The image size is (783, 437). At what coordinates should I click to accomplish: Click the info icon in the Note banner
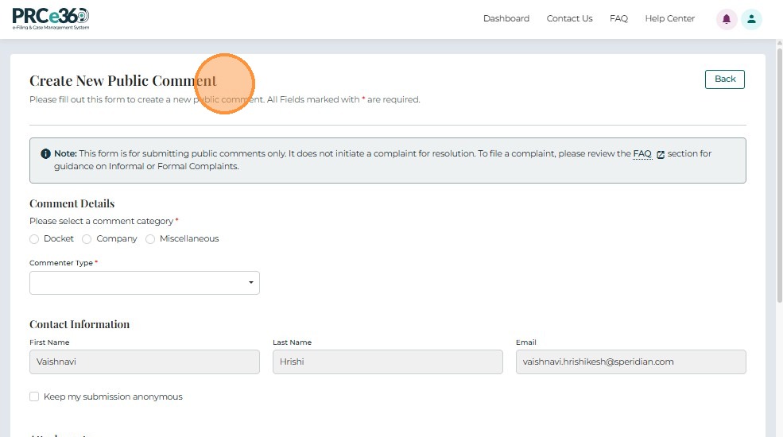coord(45,153)
